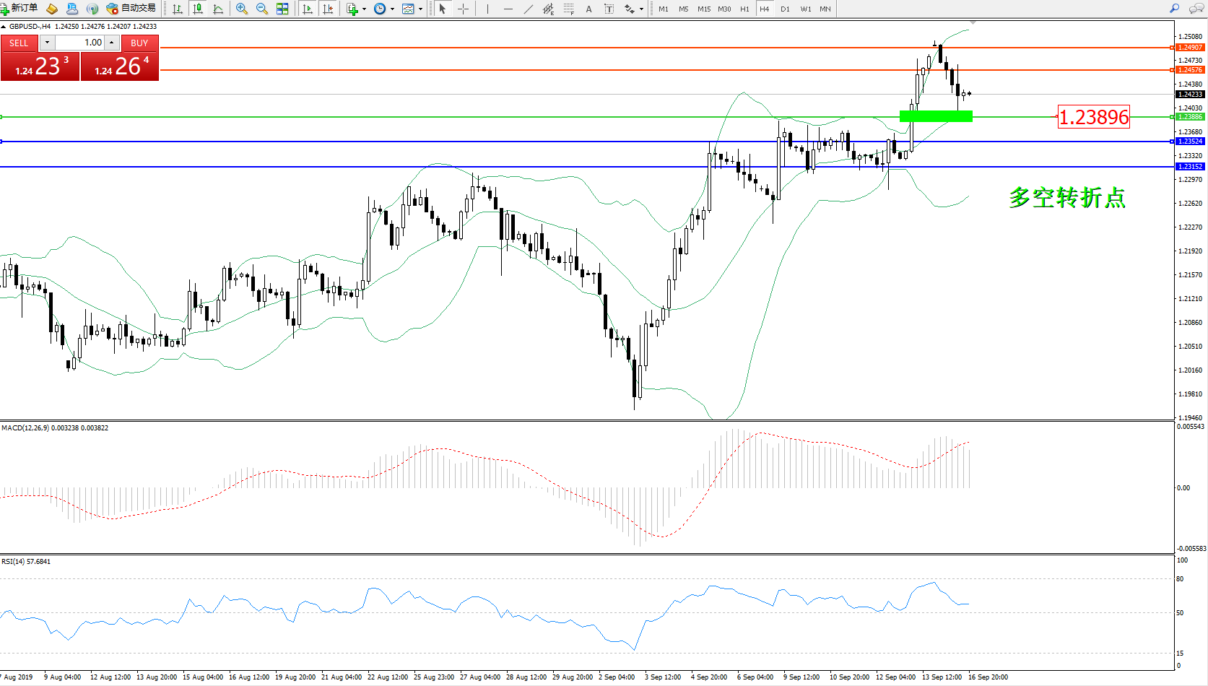Click the search magnifier in top right
This screenshot has height=686, width=1208.
1174,9
